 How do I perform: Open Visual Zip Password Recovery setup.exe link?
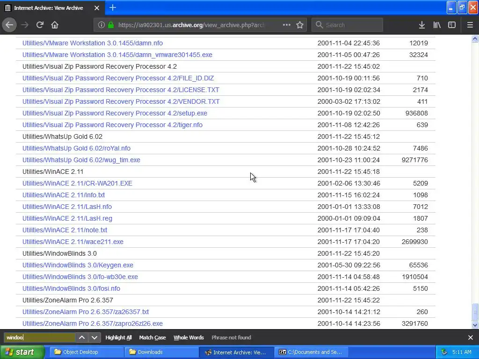(115, 113)
